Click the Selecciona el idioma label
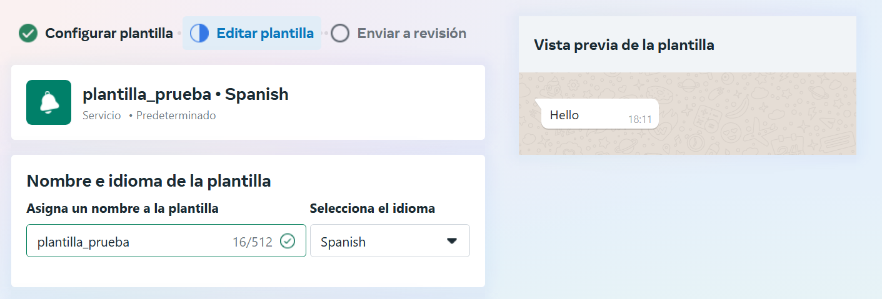This screenshot has height=299, width=882. click(x=373, y=208)
